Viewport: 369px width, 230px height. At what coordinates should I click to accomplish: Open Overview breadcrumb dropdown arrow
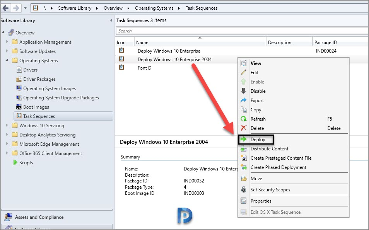click(128, 8)
